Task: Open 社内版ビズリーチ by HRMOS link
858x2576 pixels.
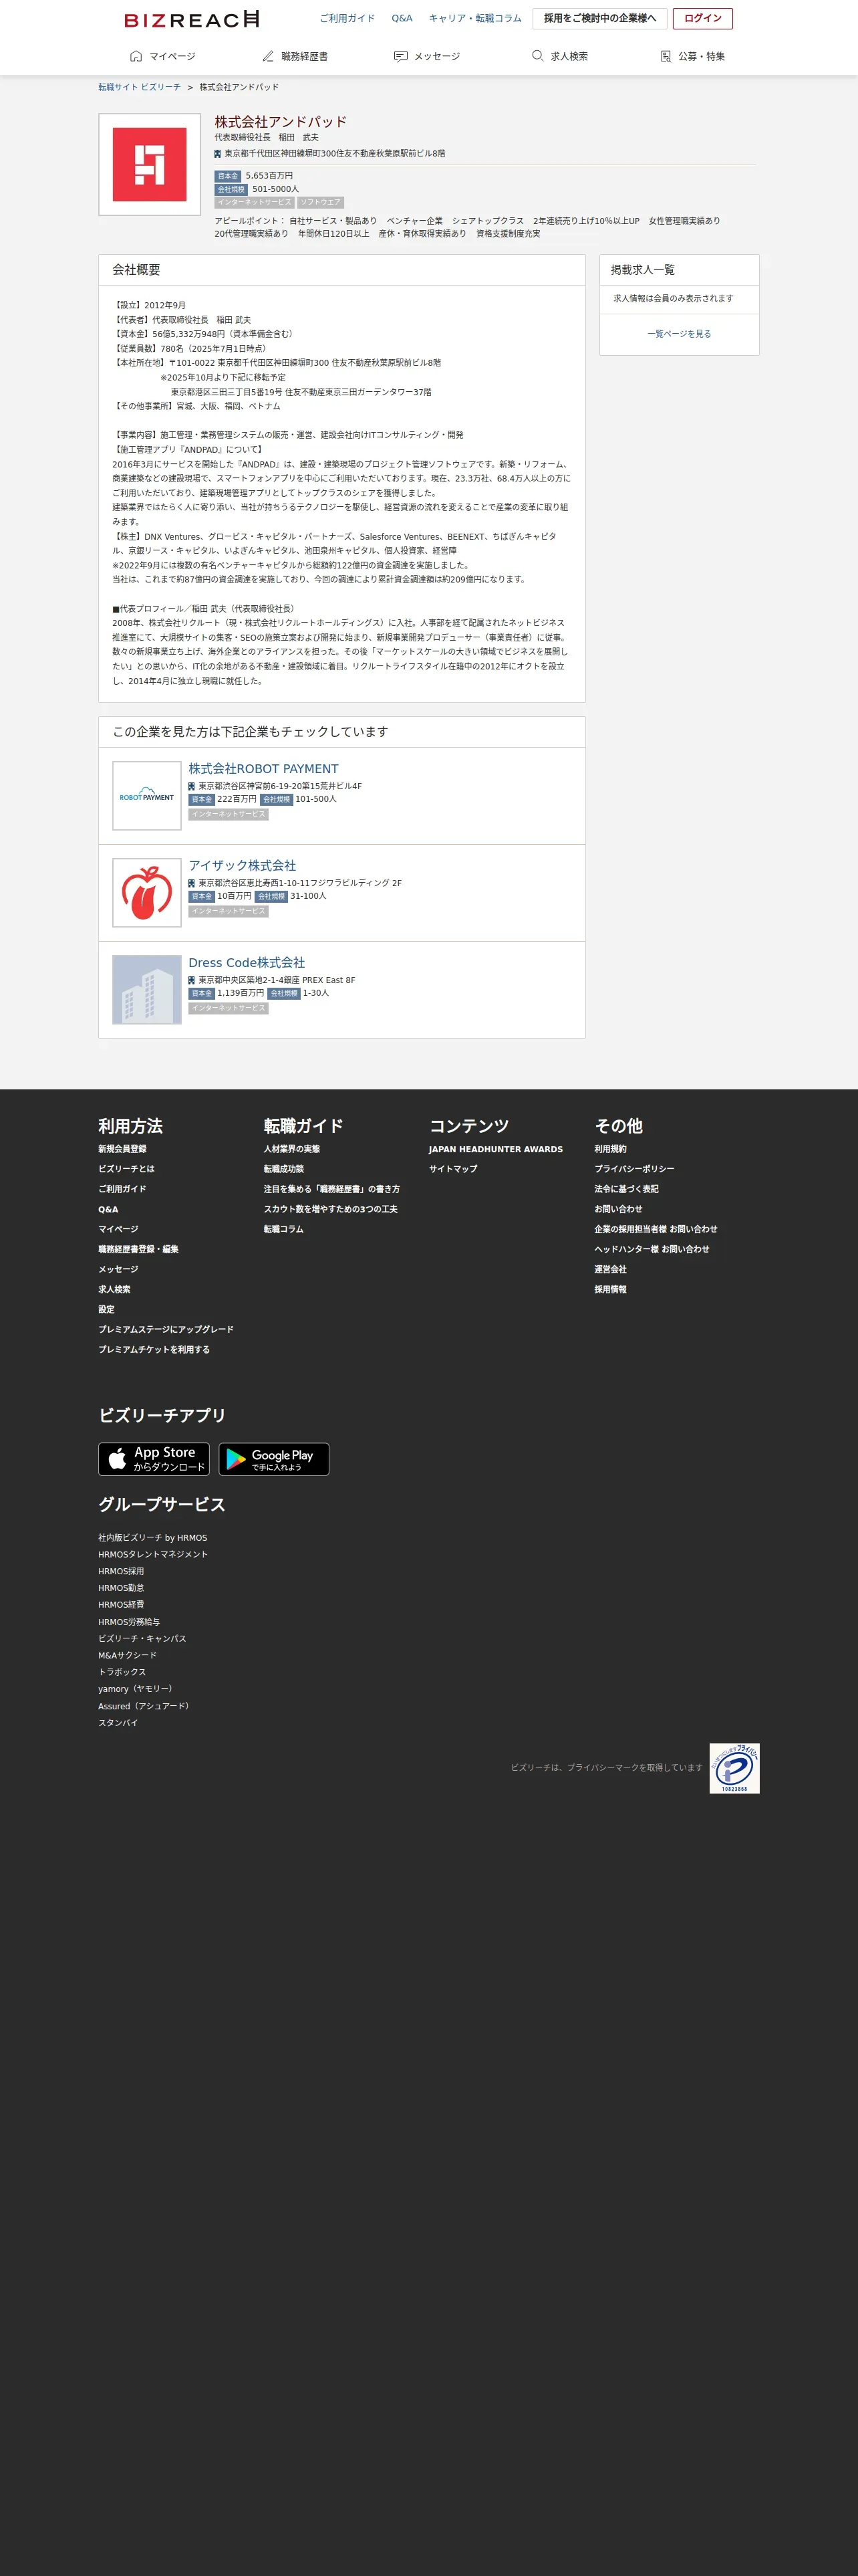Action: tap(153, 1538)
